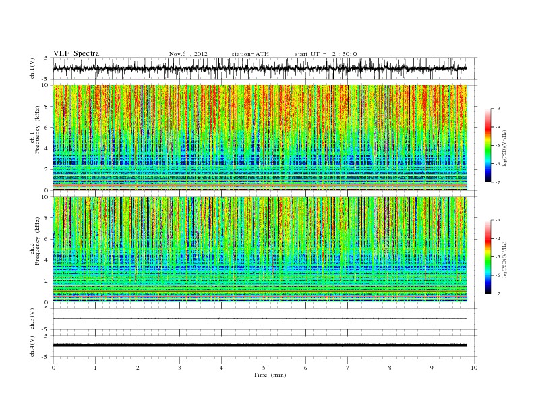Click the "ch.1(V)" waveform axis label

click(x=32, y=68)
